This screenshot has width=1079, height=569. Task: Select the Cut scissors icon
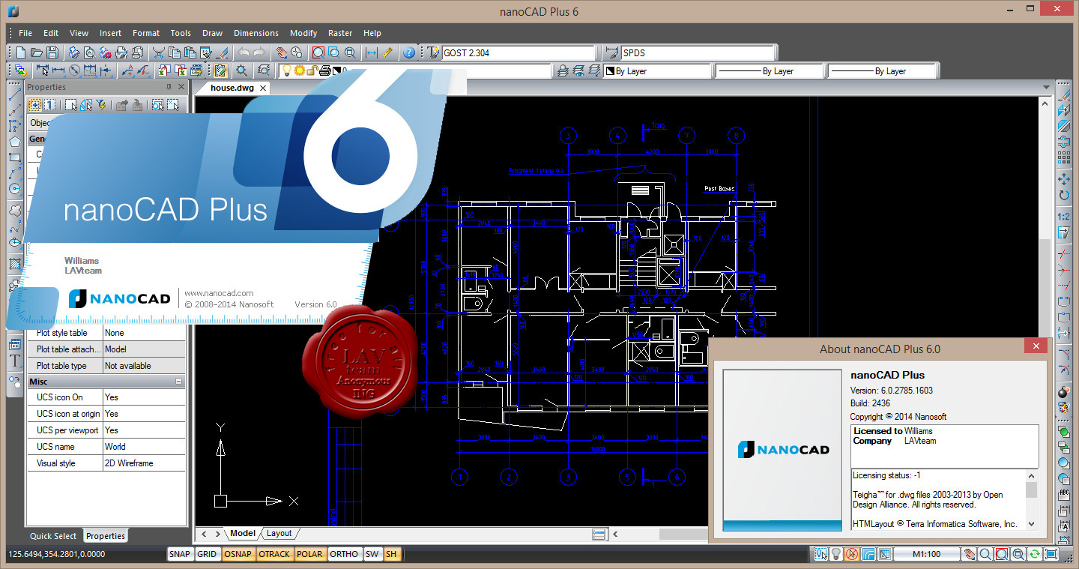158,52
